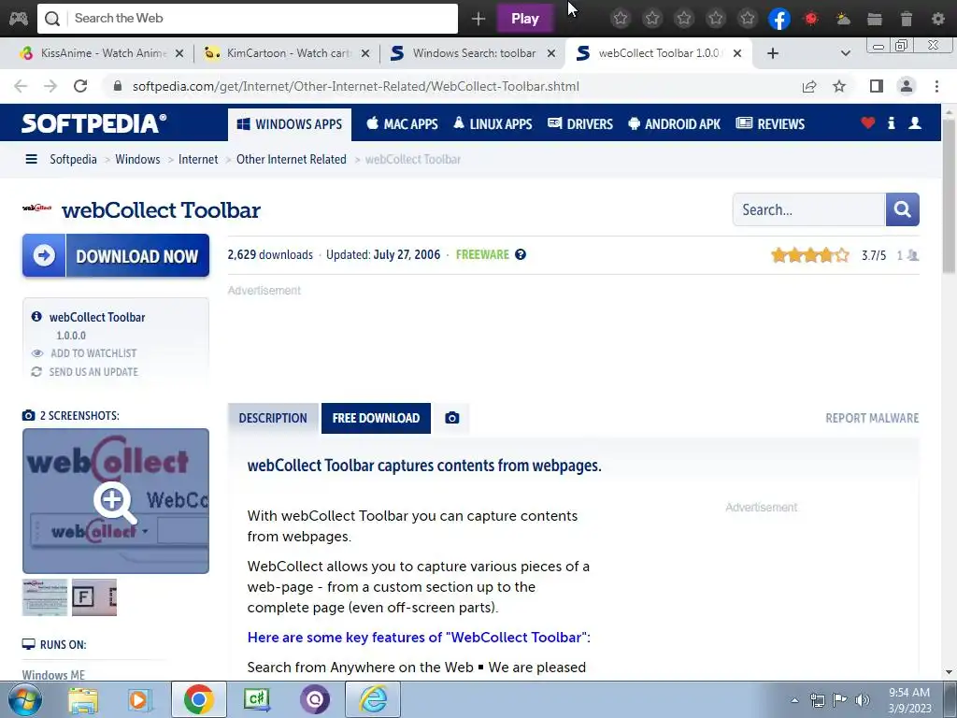Show hidden tray icons arrow

click(794, 700)
